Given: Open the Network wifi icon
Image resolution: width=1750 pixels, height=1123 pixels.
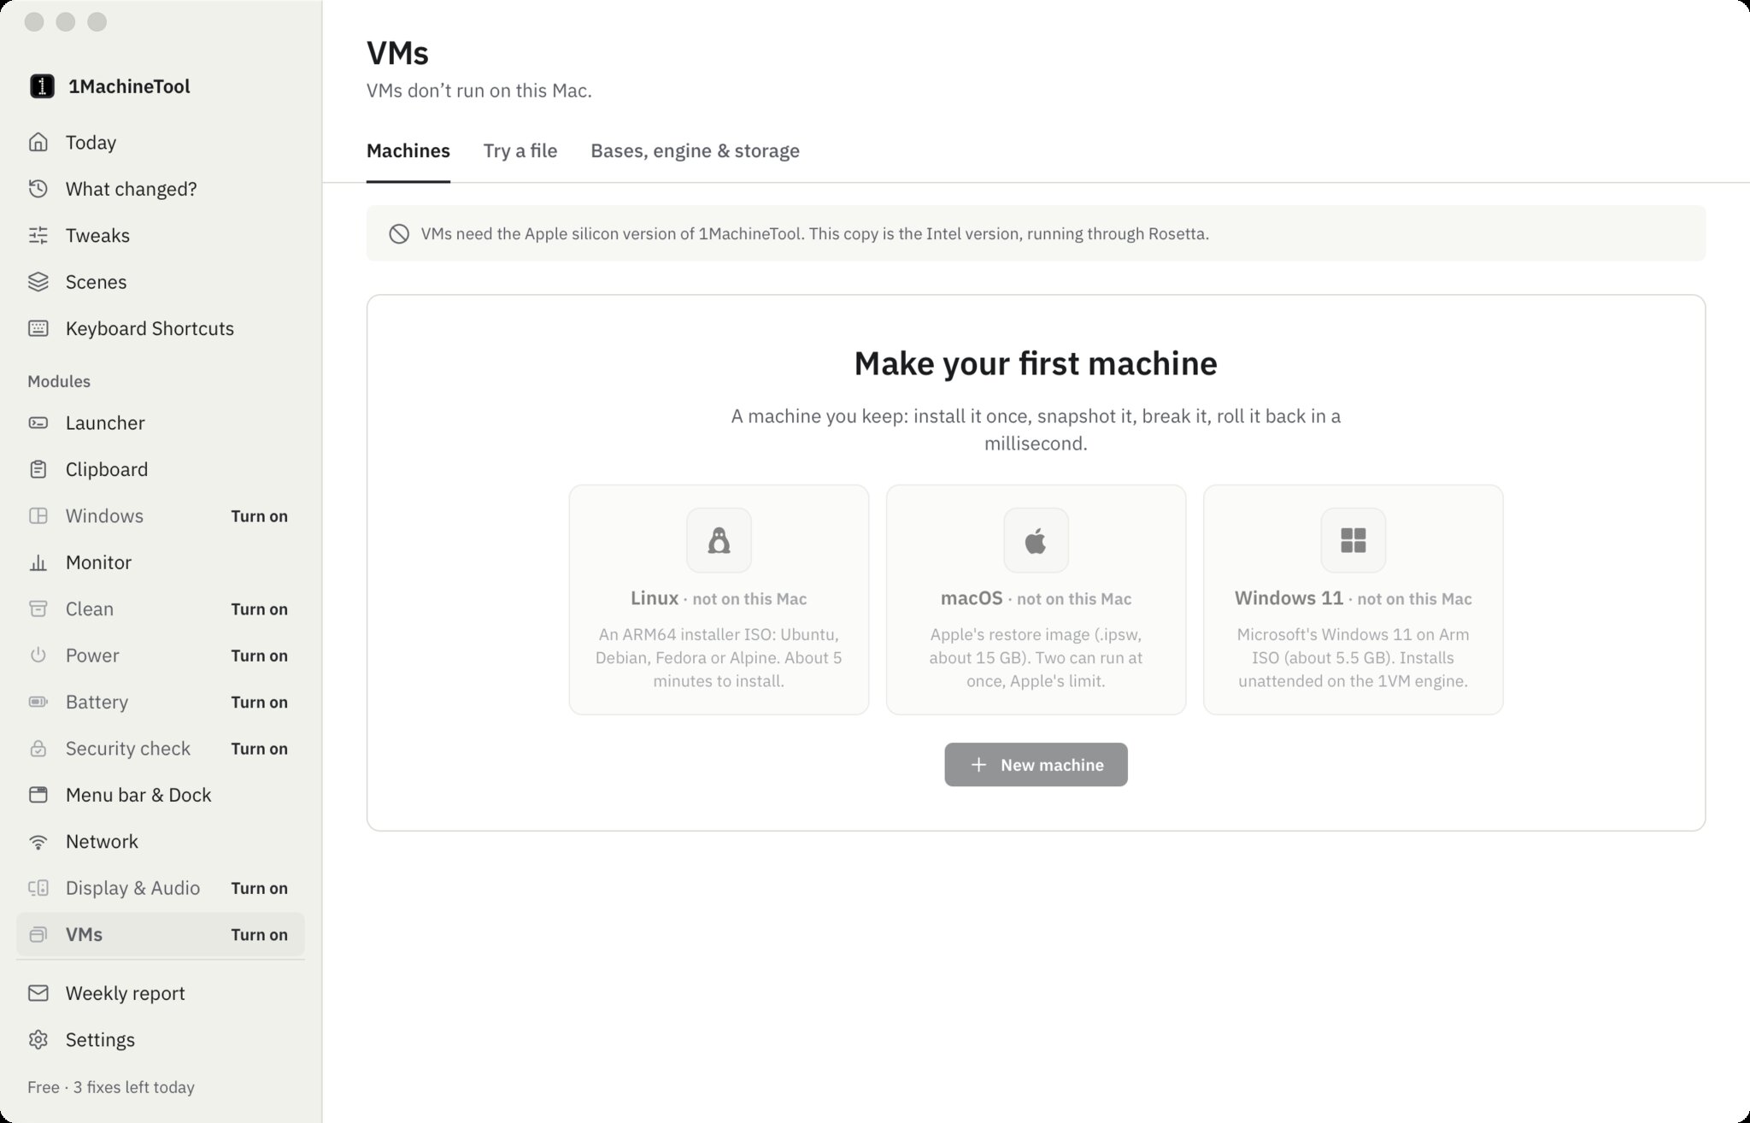Looking at the screenshot, I should 38,842.
